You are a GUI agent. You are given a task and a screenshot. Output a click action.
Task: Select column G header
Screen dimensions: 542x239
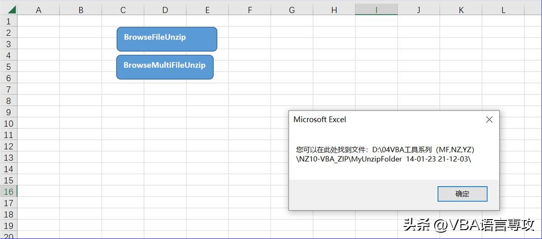[292, 10]
